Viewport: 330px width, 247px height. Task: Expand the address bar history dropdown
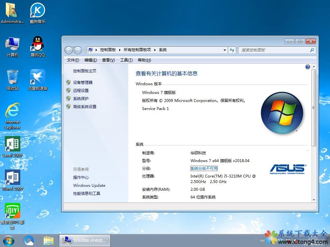(225, 50)
